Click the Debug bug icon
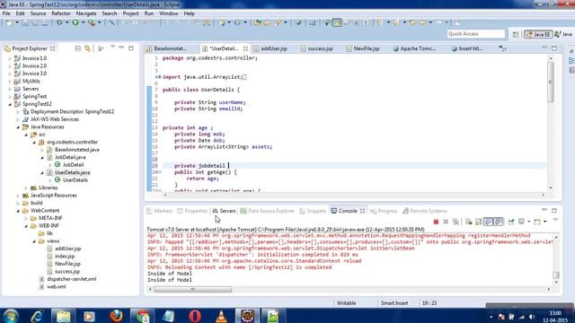The image size is (575, 323). (x=59, y=22)
